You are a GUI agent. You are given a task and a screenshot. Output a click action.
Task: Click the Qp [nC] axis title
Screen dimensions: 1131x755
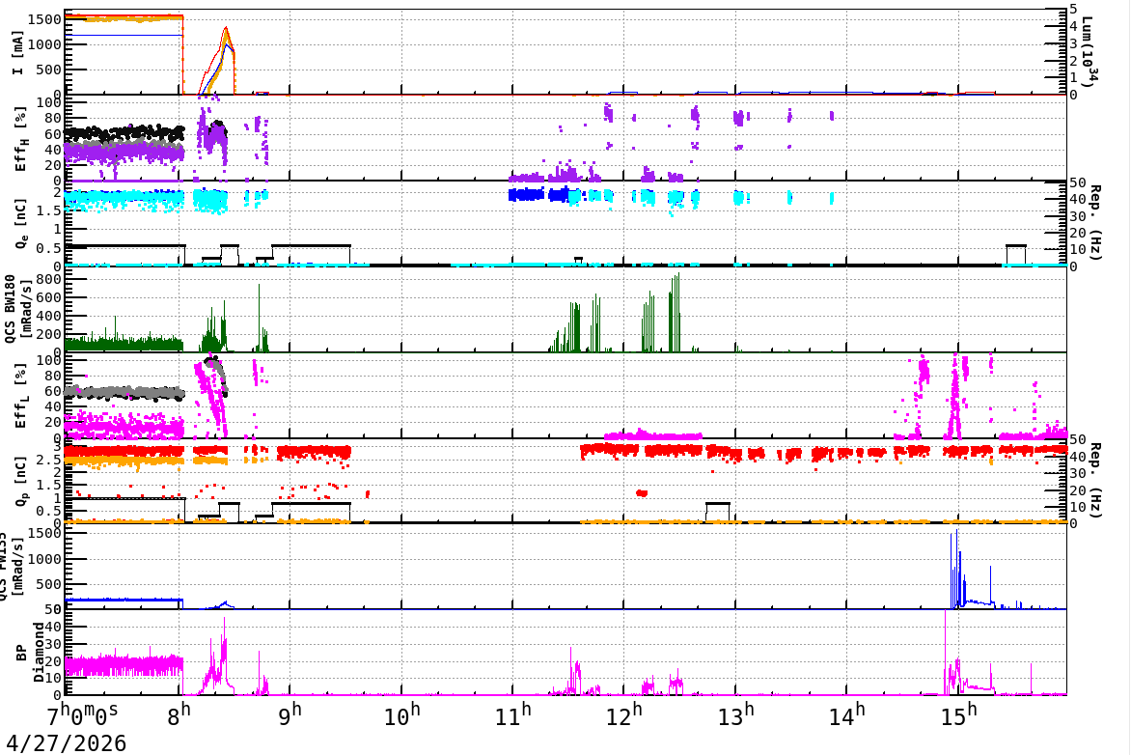point(20,480)
